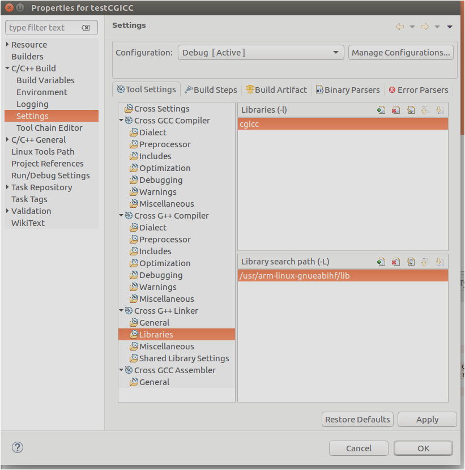Add a new Library search path entry

point(381,262)
